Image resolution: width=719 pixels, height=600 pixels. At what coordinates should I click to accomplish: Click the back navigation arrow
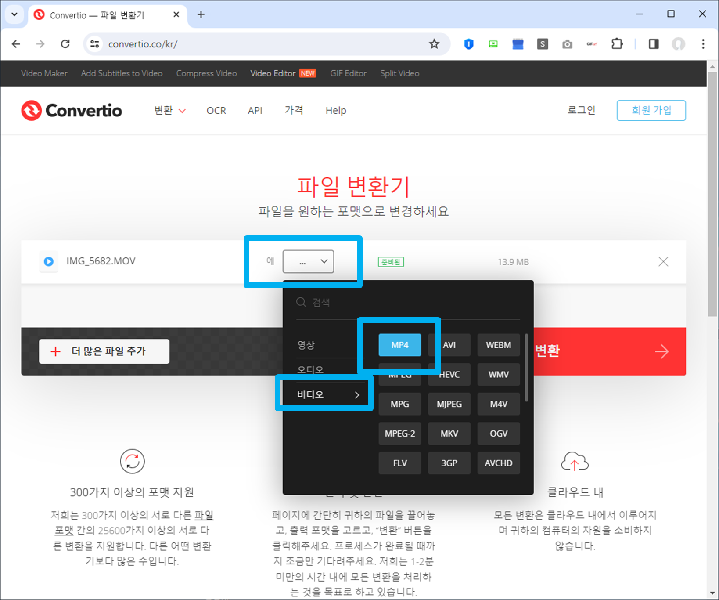click(16, 44)
